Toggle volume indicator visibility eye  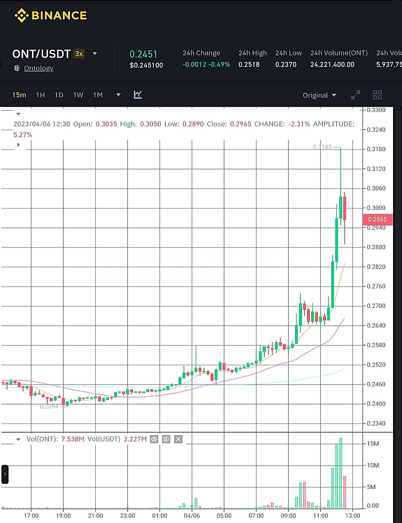point(154,439)
